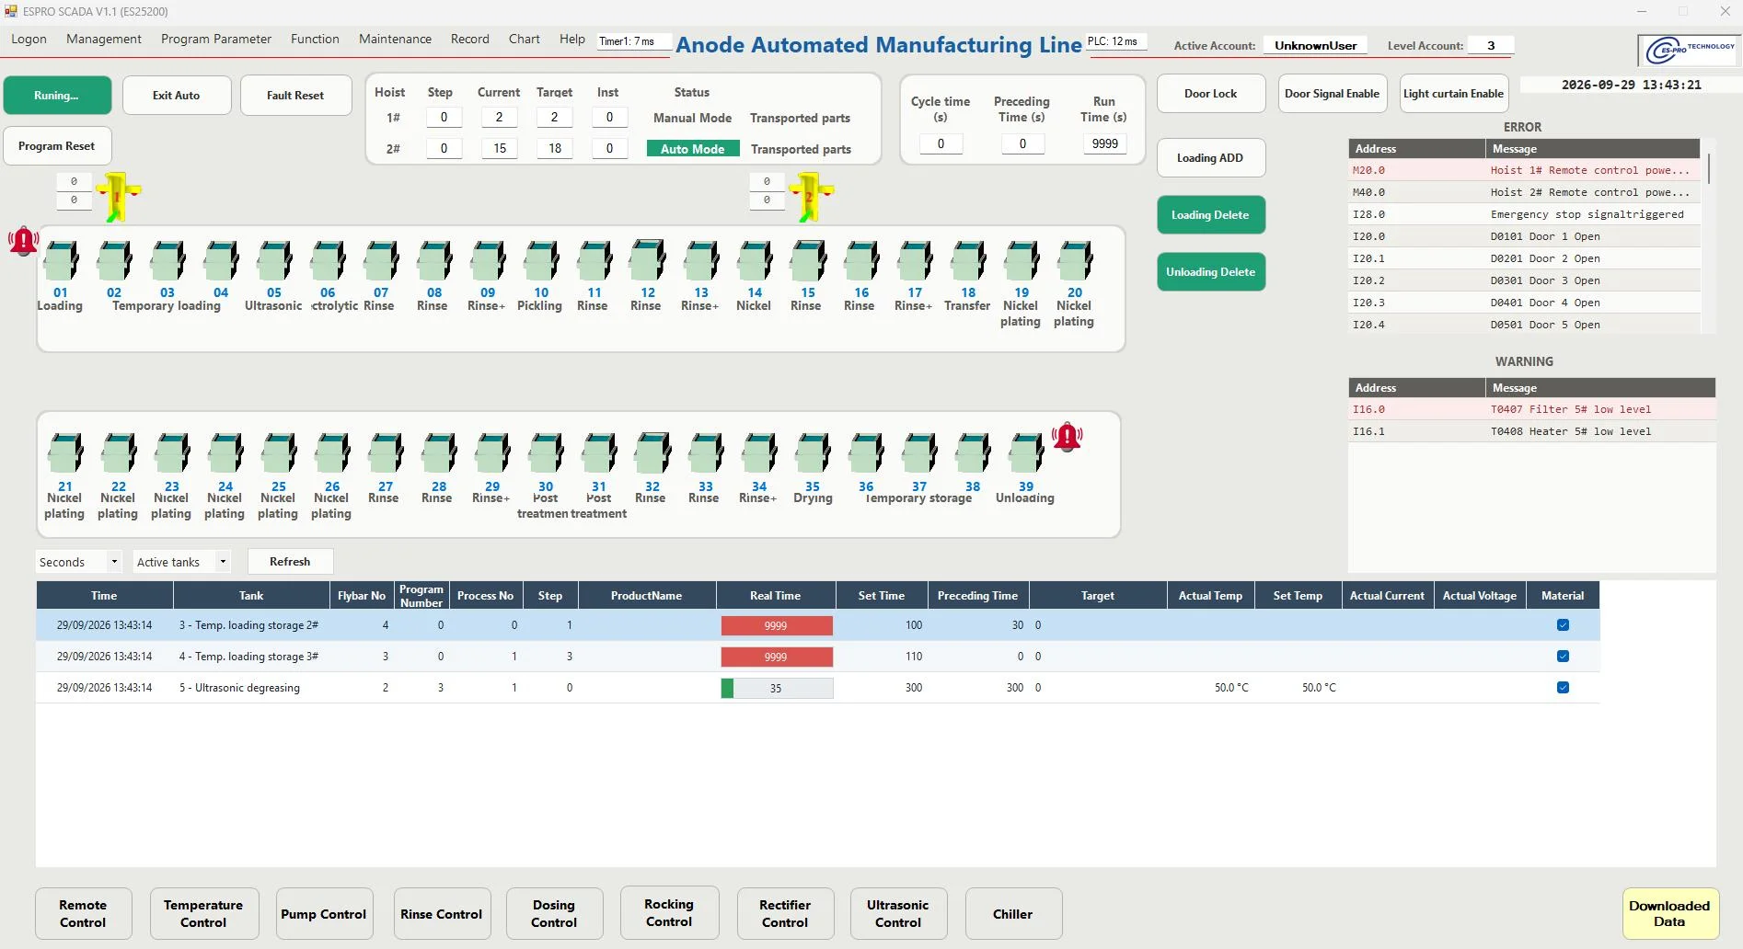Screen dimensions: 1743x949
Task: Click the Loading Delete button
Action: click(1210, 215)
